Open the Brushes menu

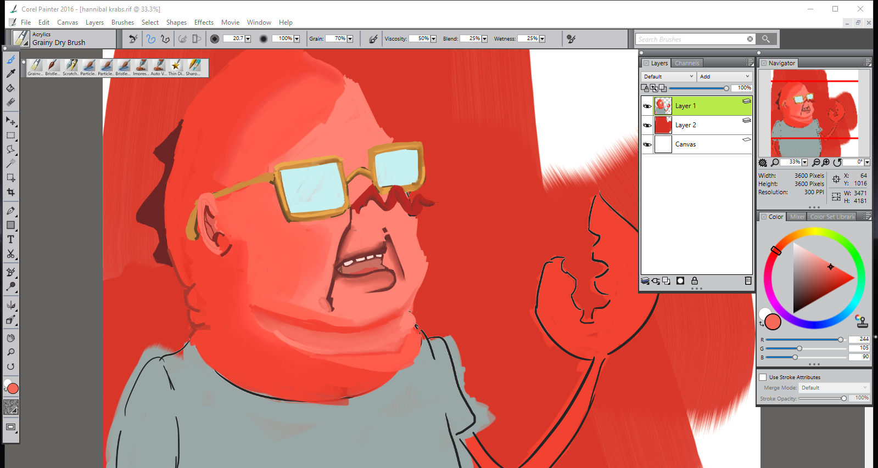point(122,22)
